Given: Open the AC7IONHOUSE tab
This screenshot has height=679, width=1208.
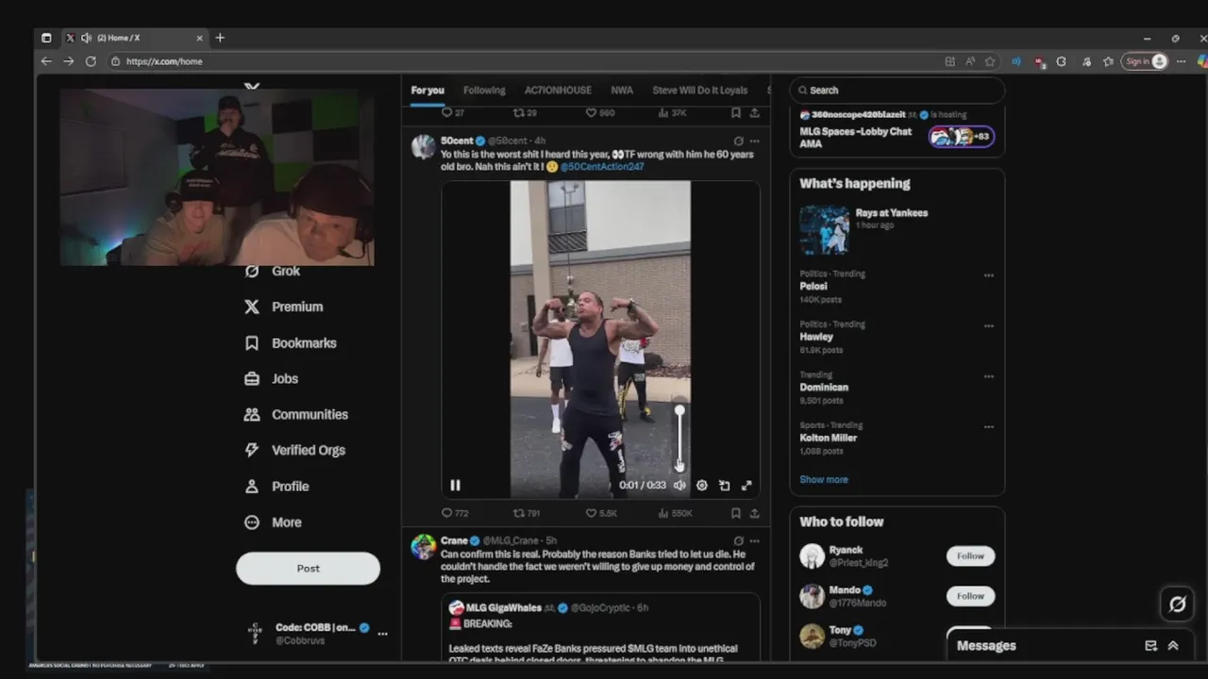Looking at the screenshot, I should point(558,91).
